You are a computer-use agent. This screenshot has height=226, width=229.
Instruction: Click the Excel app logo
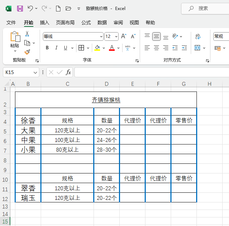pyautogui.click(x=9, y=9)
